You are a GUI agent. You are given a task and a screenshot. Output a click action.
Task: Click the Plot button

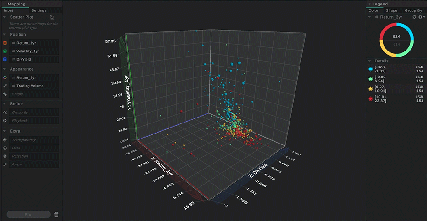tap(29, 215)
